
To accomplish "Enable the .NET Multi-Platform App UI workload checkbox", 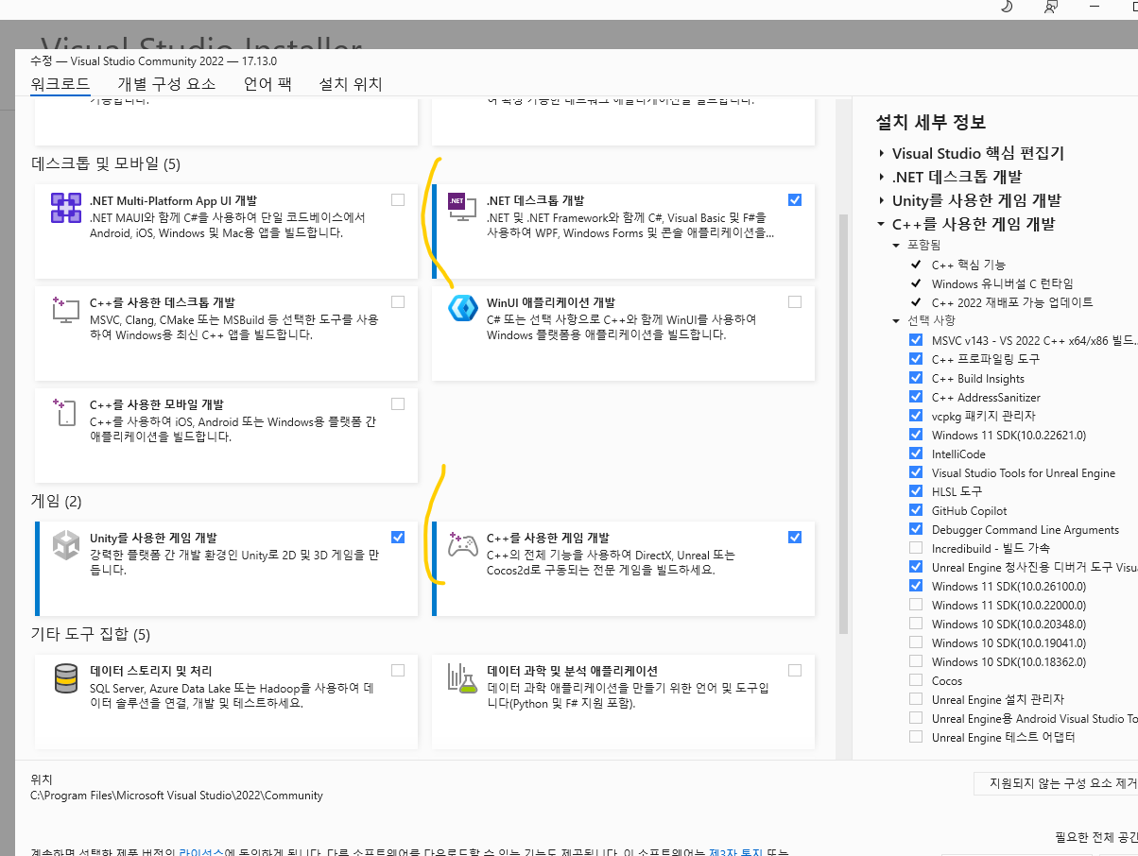I will pos(398,199).
